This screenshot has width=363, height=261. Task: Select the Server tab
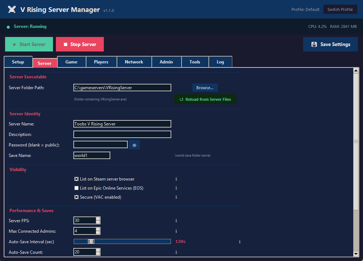(45, 63)
